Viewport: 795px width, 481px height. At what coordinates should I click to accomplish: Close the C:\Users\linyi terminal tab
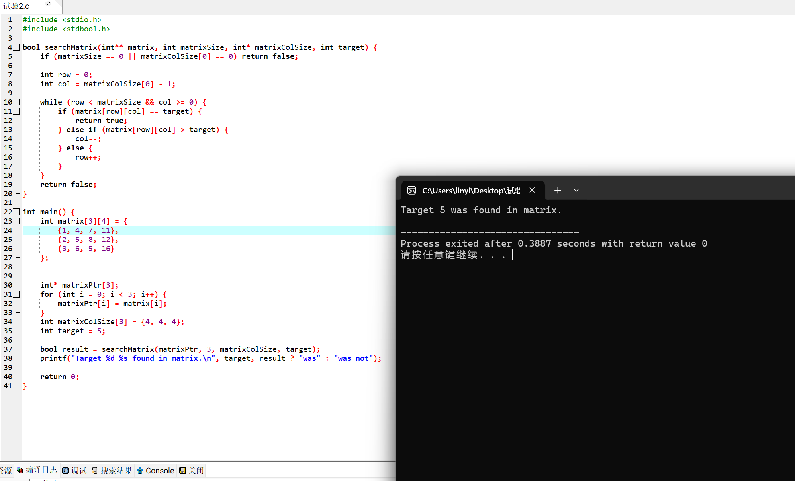pyautogui.click(x=532, y=190)
